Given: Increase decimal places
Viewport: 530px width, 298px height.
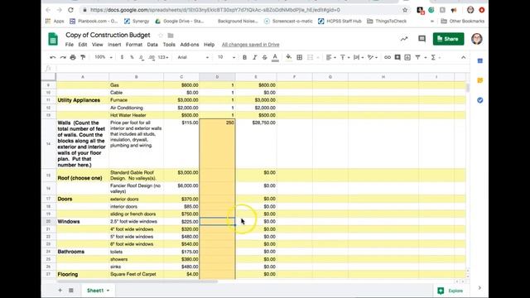Looking at the screenshot, I should click(152, 57).
